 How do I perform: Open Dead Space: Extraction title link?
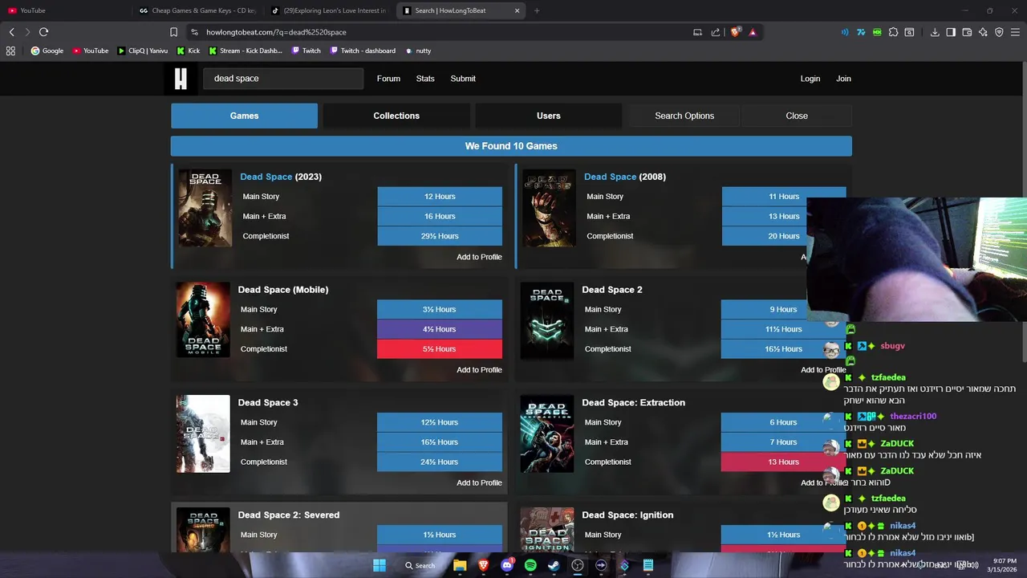pyautogui.click(x=634, y=403)
